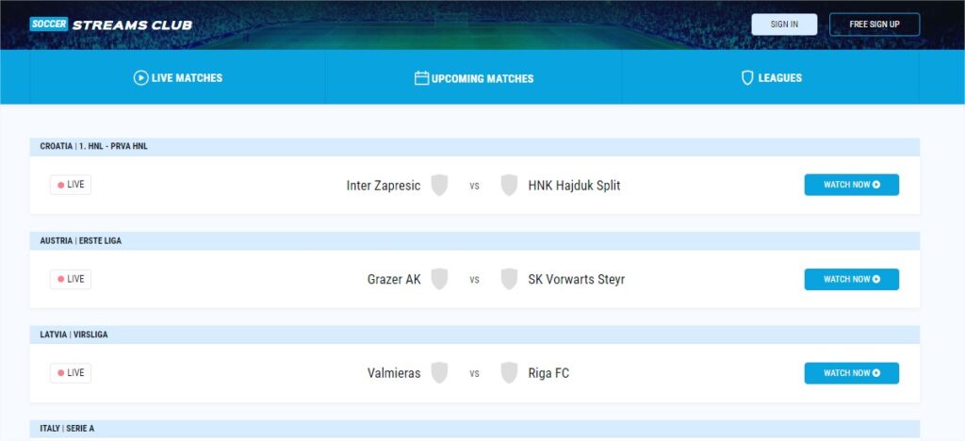Screen dimensions: 965x441
Task: Open the Live Matches tab
Action: pos(178,77)
